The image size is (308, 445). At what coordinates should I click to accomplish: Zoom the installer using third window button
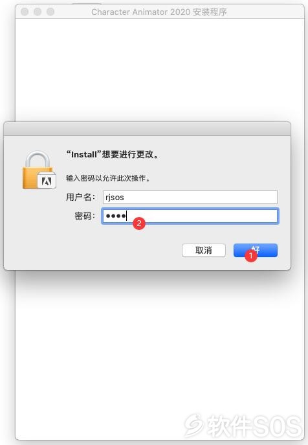tap(50, 12)
